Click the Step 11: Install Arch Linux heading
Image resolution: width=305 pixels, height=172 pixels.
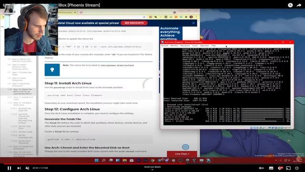(68, 83)
